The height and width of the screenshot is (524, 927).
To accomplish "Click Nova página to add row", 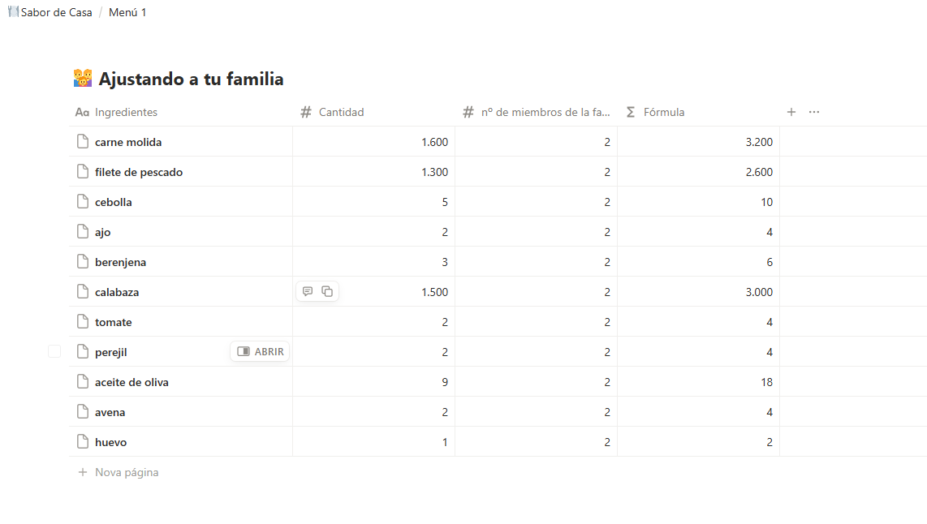I will tap(126, 472).
